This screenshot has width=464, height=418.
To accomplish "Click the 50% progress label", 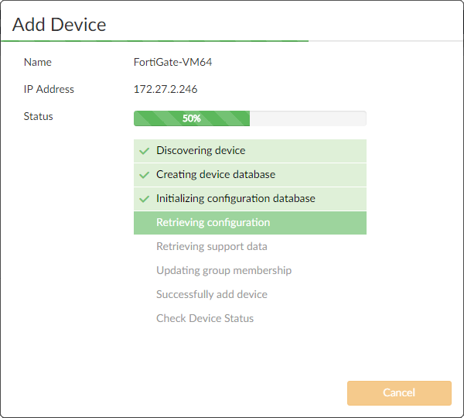I will [x=191, y=119].
